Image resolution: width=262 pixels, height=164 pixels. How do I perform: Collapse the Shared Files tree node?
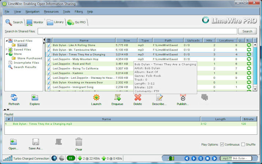(7, 41)
